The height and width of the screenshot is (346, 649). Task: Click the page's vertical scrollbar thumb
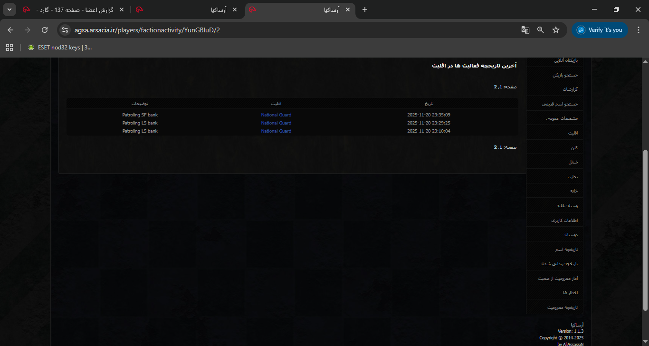(645, 228)
